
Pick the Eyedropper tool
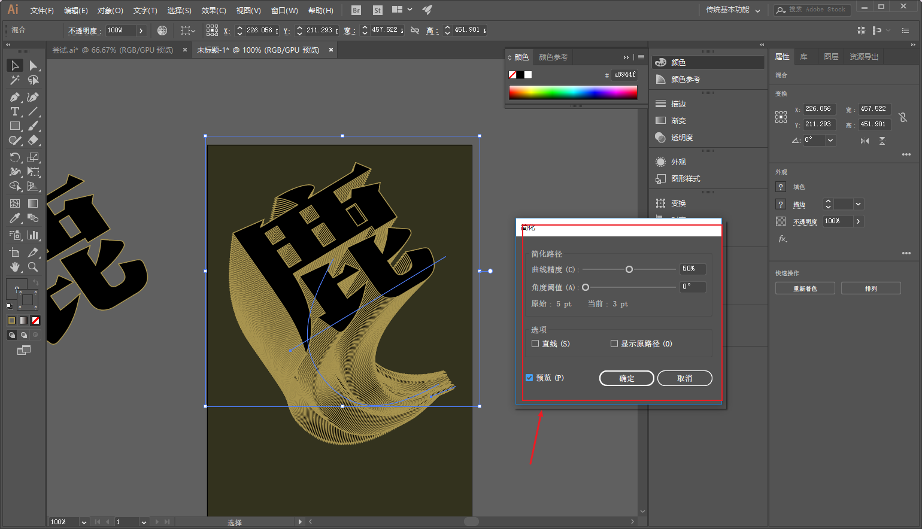coord(15,218)
